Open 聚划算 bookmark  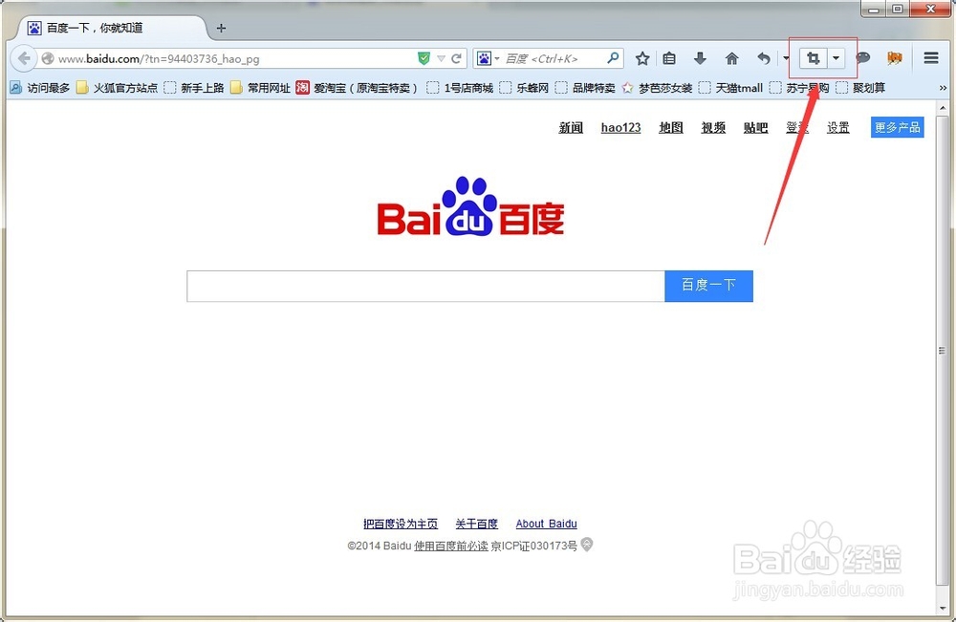860,88
